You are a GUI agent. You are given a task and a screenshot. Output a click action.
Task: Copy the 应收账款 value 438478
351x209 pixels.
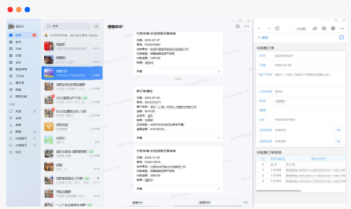(338, 130)
